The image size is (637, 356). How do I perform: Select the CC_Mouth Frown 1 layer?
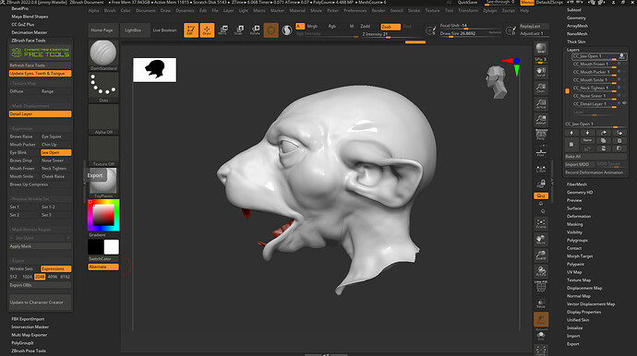(591, 65)
